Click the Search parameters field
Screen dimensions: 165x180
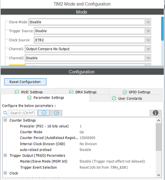click(x=23, y=113)
